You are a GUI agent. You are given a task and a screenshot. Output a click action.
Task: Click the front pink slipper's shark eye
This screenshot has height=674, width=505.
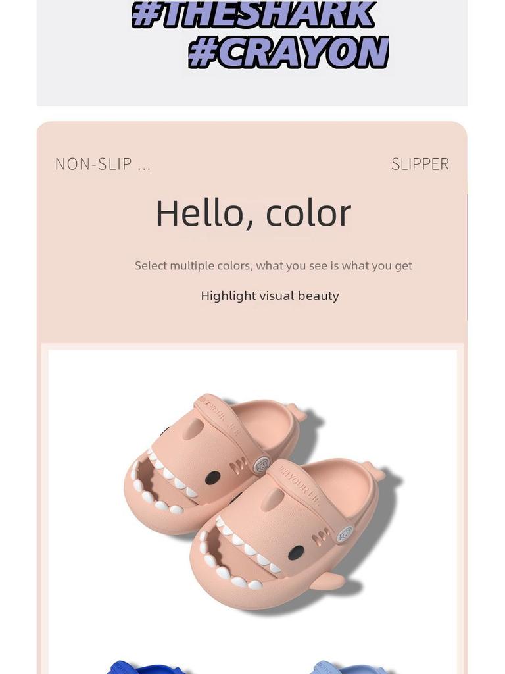point(296,553)
